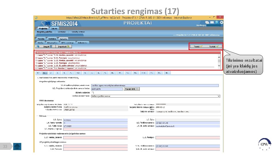Click error row mentioning 1.12. Vardas, pavardė
The image size is (276, 155).
[x=61, y=60]
